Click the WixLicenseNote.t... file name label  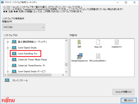pos(98,61)
